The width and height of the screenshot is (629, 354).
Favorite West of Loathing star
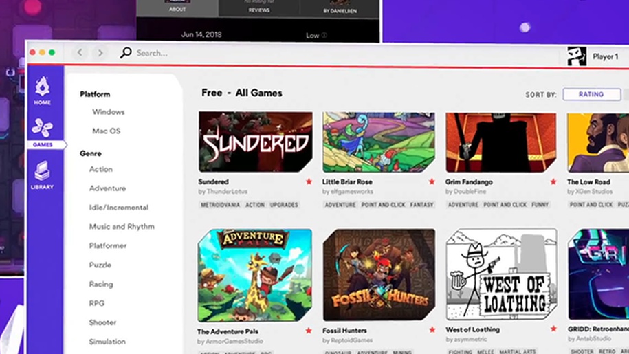[553, 329]
